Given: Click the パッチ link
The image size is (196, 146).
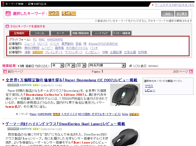Looking at the screenshot, I should tap(94, 48).
